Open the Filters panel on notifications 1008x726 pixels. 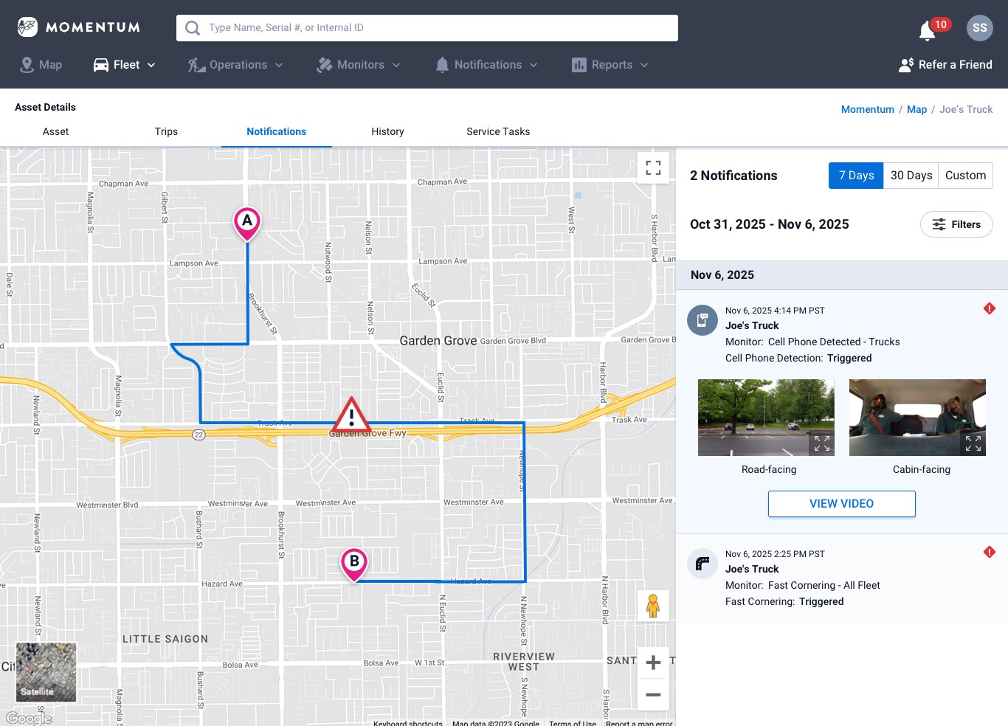[x=956, y=224]
